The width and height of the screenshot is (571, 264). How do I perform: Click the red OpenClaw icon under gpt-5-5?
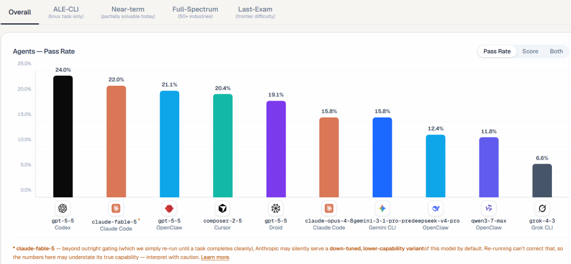tap(169, 208)
